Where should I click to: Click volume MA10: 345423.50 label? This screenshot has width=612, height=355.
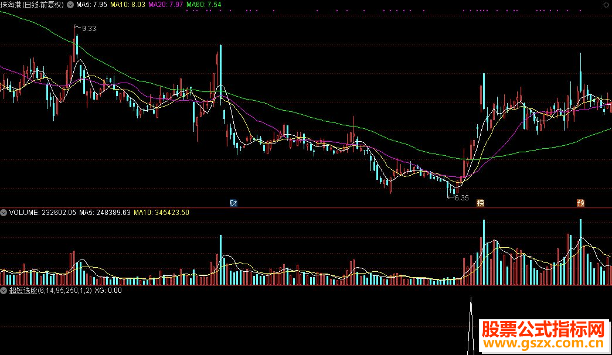(x=161, y=213)
